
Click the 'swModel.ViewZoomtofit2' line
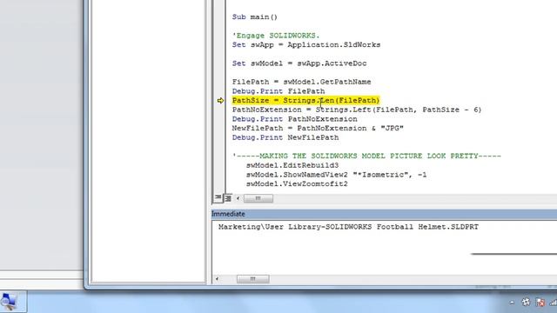pyautogui.click(x=297, y=183)
